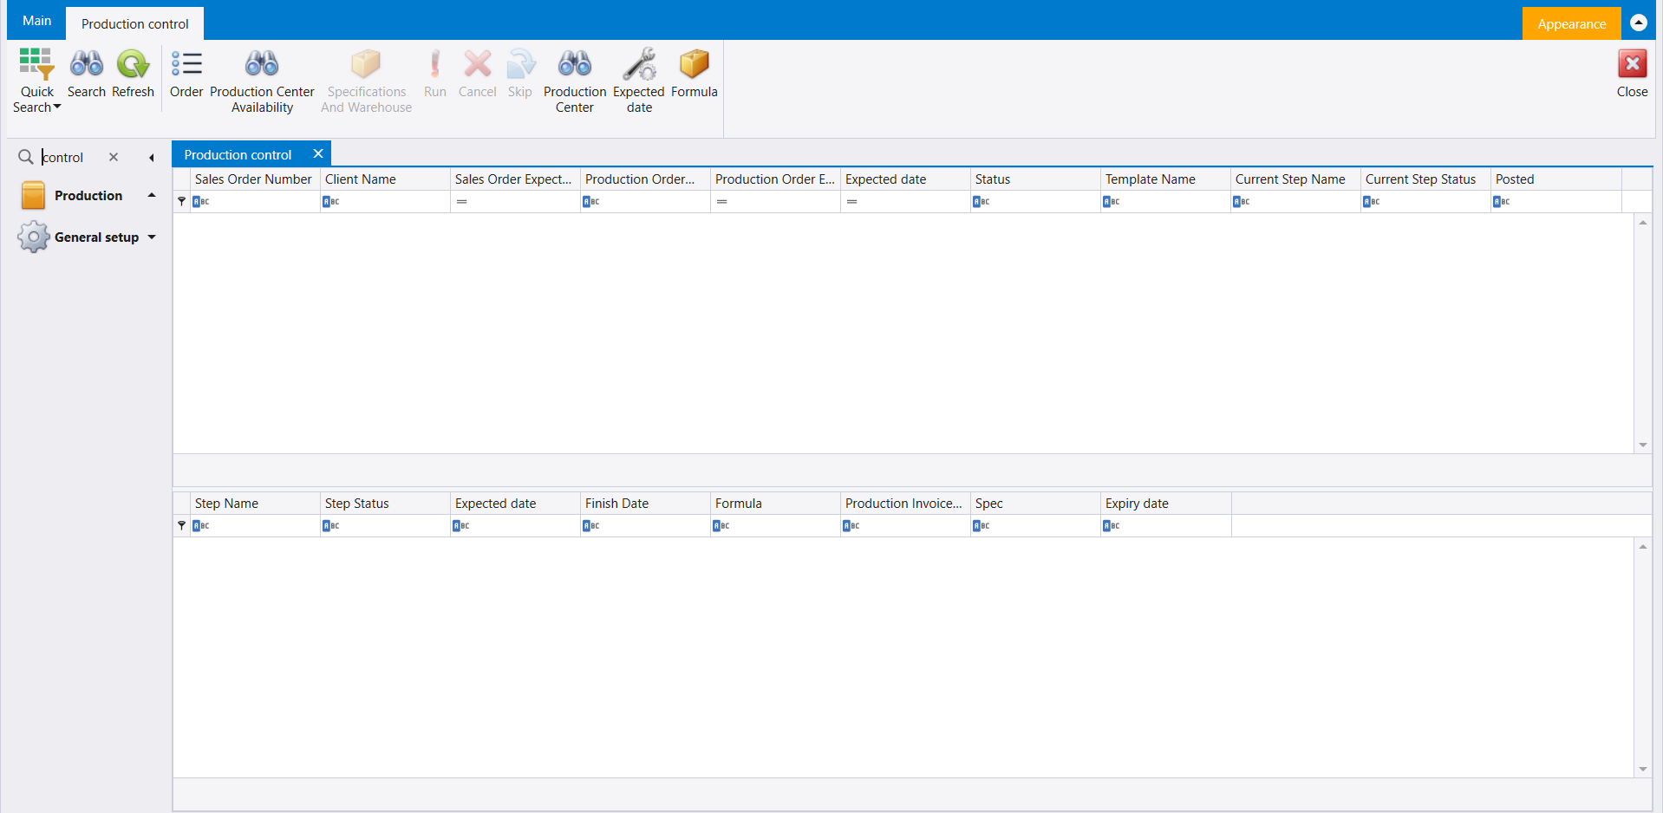Image resolution: width=1663 pixels, height=813 pixels.
Task: Open the Quick Search dropdown arrow
Action: coord(57,107)
